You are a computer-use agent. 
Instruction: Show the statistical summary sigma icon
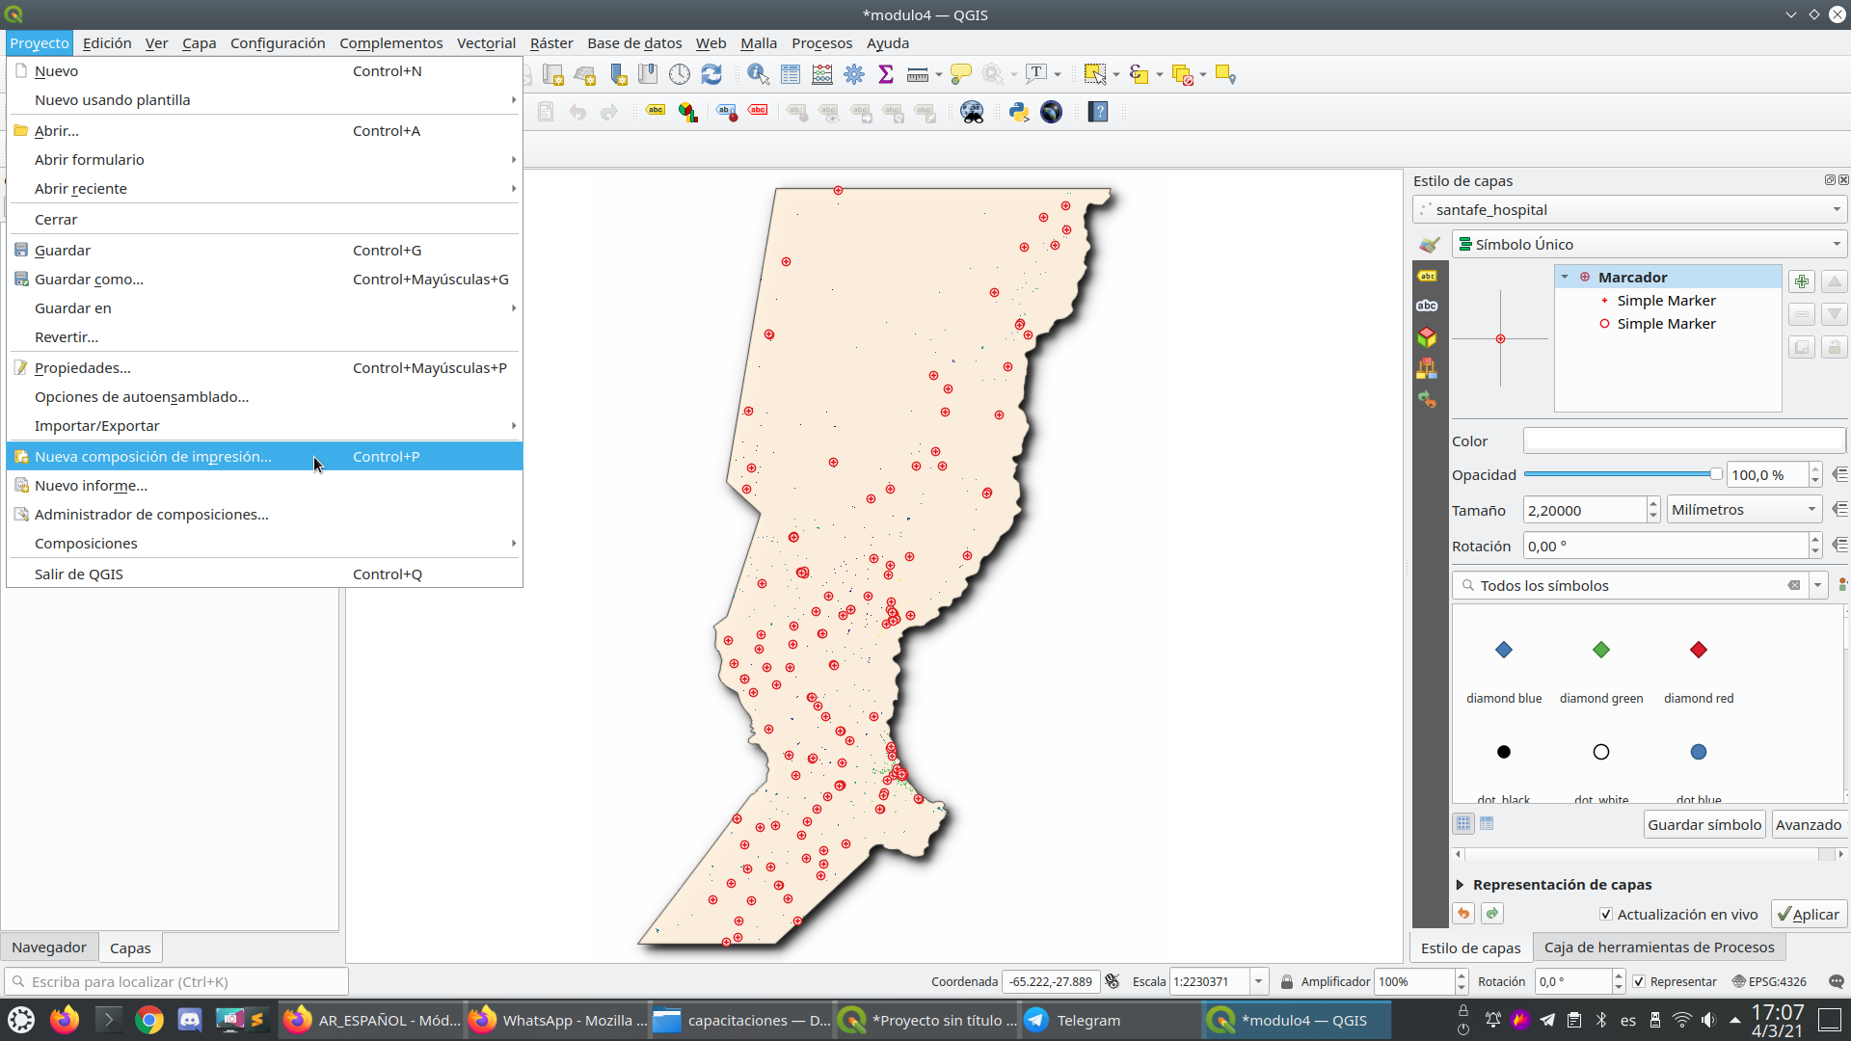886,74
